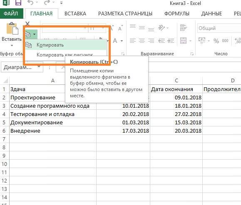The height and width of the screenshot is (205, 241).
Task: Click the merge and center cells icon
Action: click(184, 41)
